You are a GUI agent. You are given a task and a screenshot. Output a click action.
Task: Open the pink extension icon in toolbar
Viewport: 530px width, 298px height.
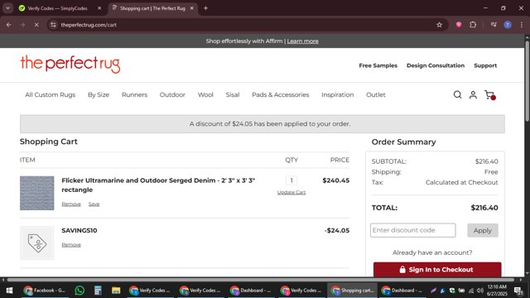458,25
